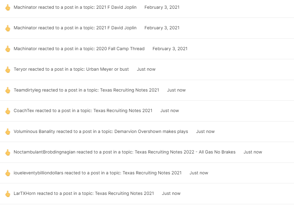
Task: Click the reaction emoji next to NoctambulantBrobdingnagian
Action: [8, 152]
